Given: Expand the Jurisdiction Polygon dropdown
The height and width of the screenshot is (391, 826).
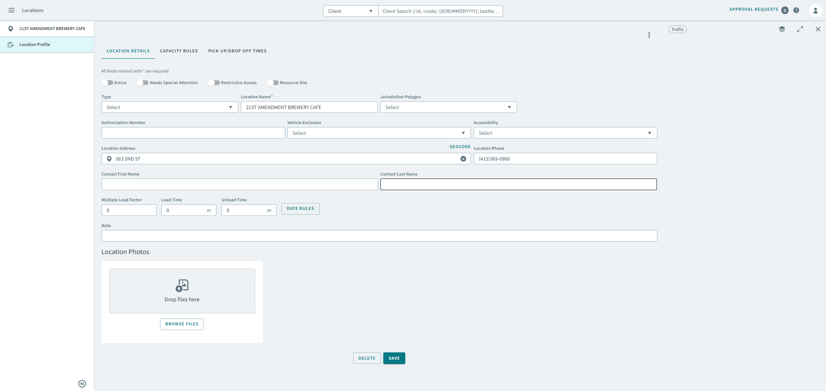Looking at the screenshot, I should [448, 107].
